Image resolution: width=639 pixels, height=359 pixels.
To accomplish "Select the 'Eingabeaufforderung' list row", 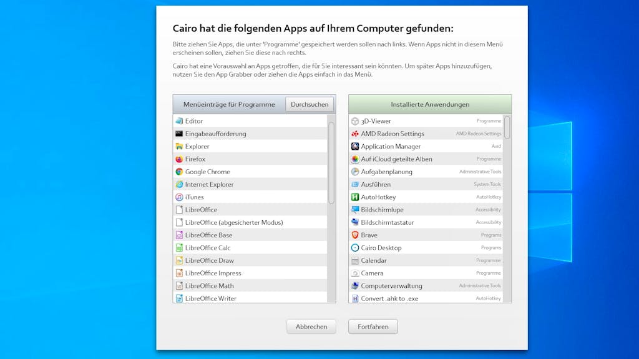I will click(x=250, y=134).
